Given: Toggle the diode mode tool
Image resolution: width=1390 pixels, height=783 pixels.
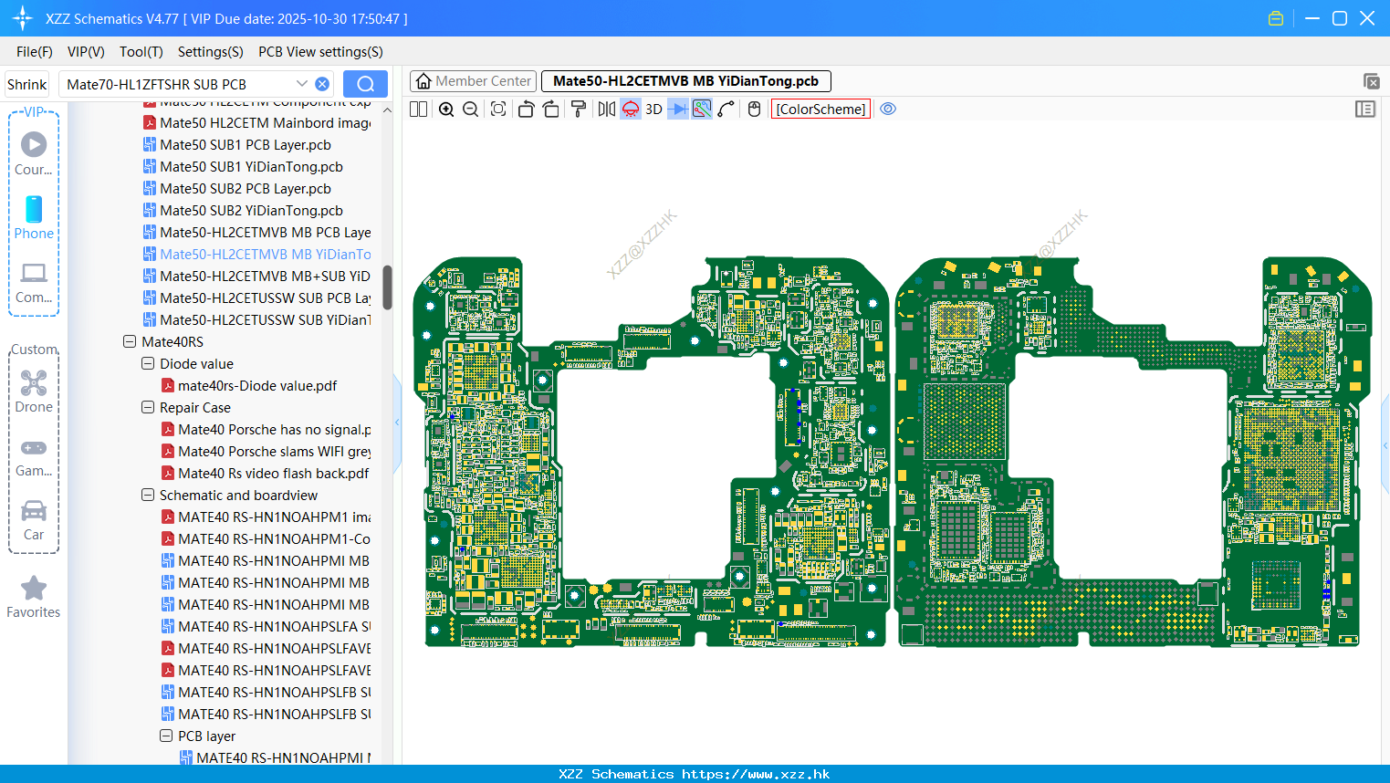Looking at the screenshot, I should [x=678, y=110].
